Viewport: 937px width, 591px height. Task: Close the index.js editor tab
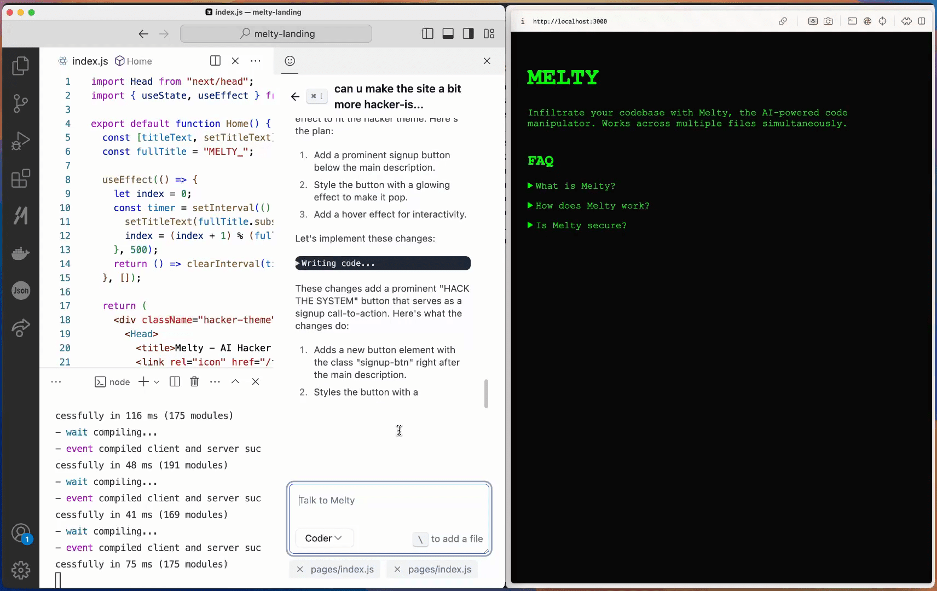click(235, 61)
